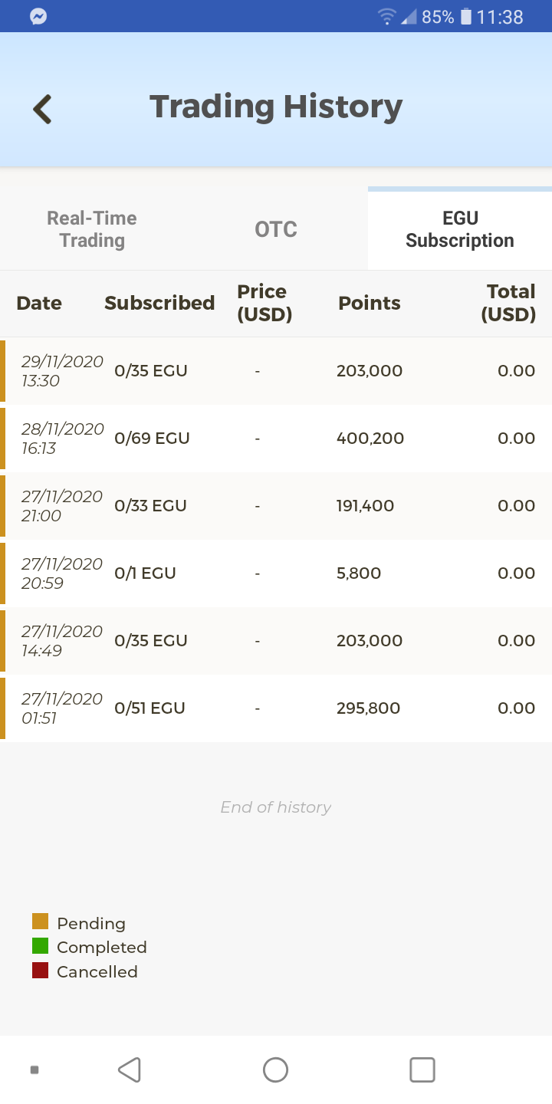Tap the Wi-Fi status icon
This screenshot has width=552, height=1104.
tap(388, 17)
